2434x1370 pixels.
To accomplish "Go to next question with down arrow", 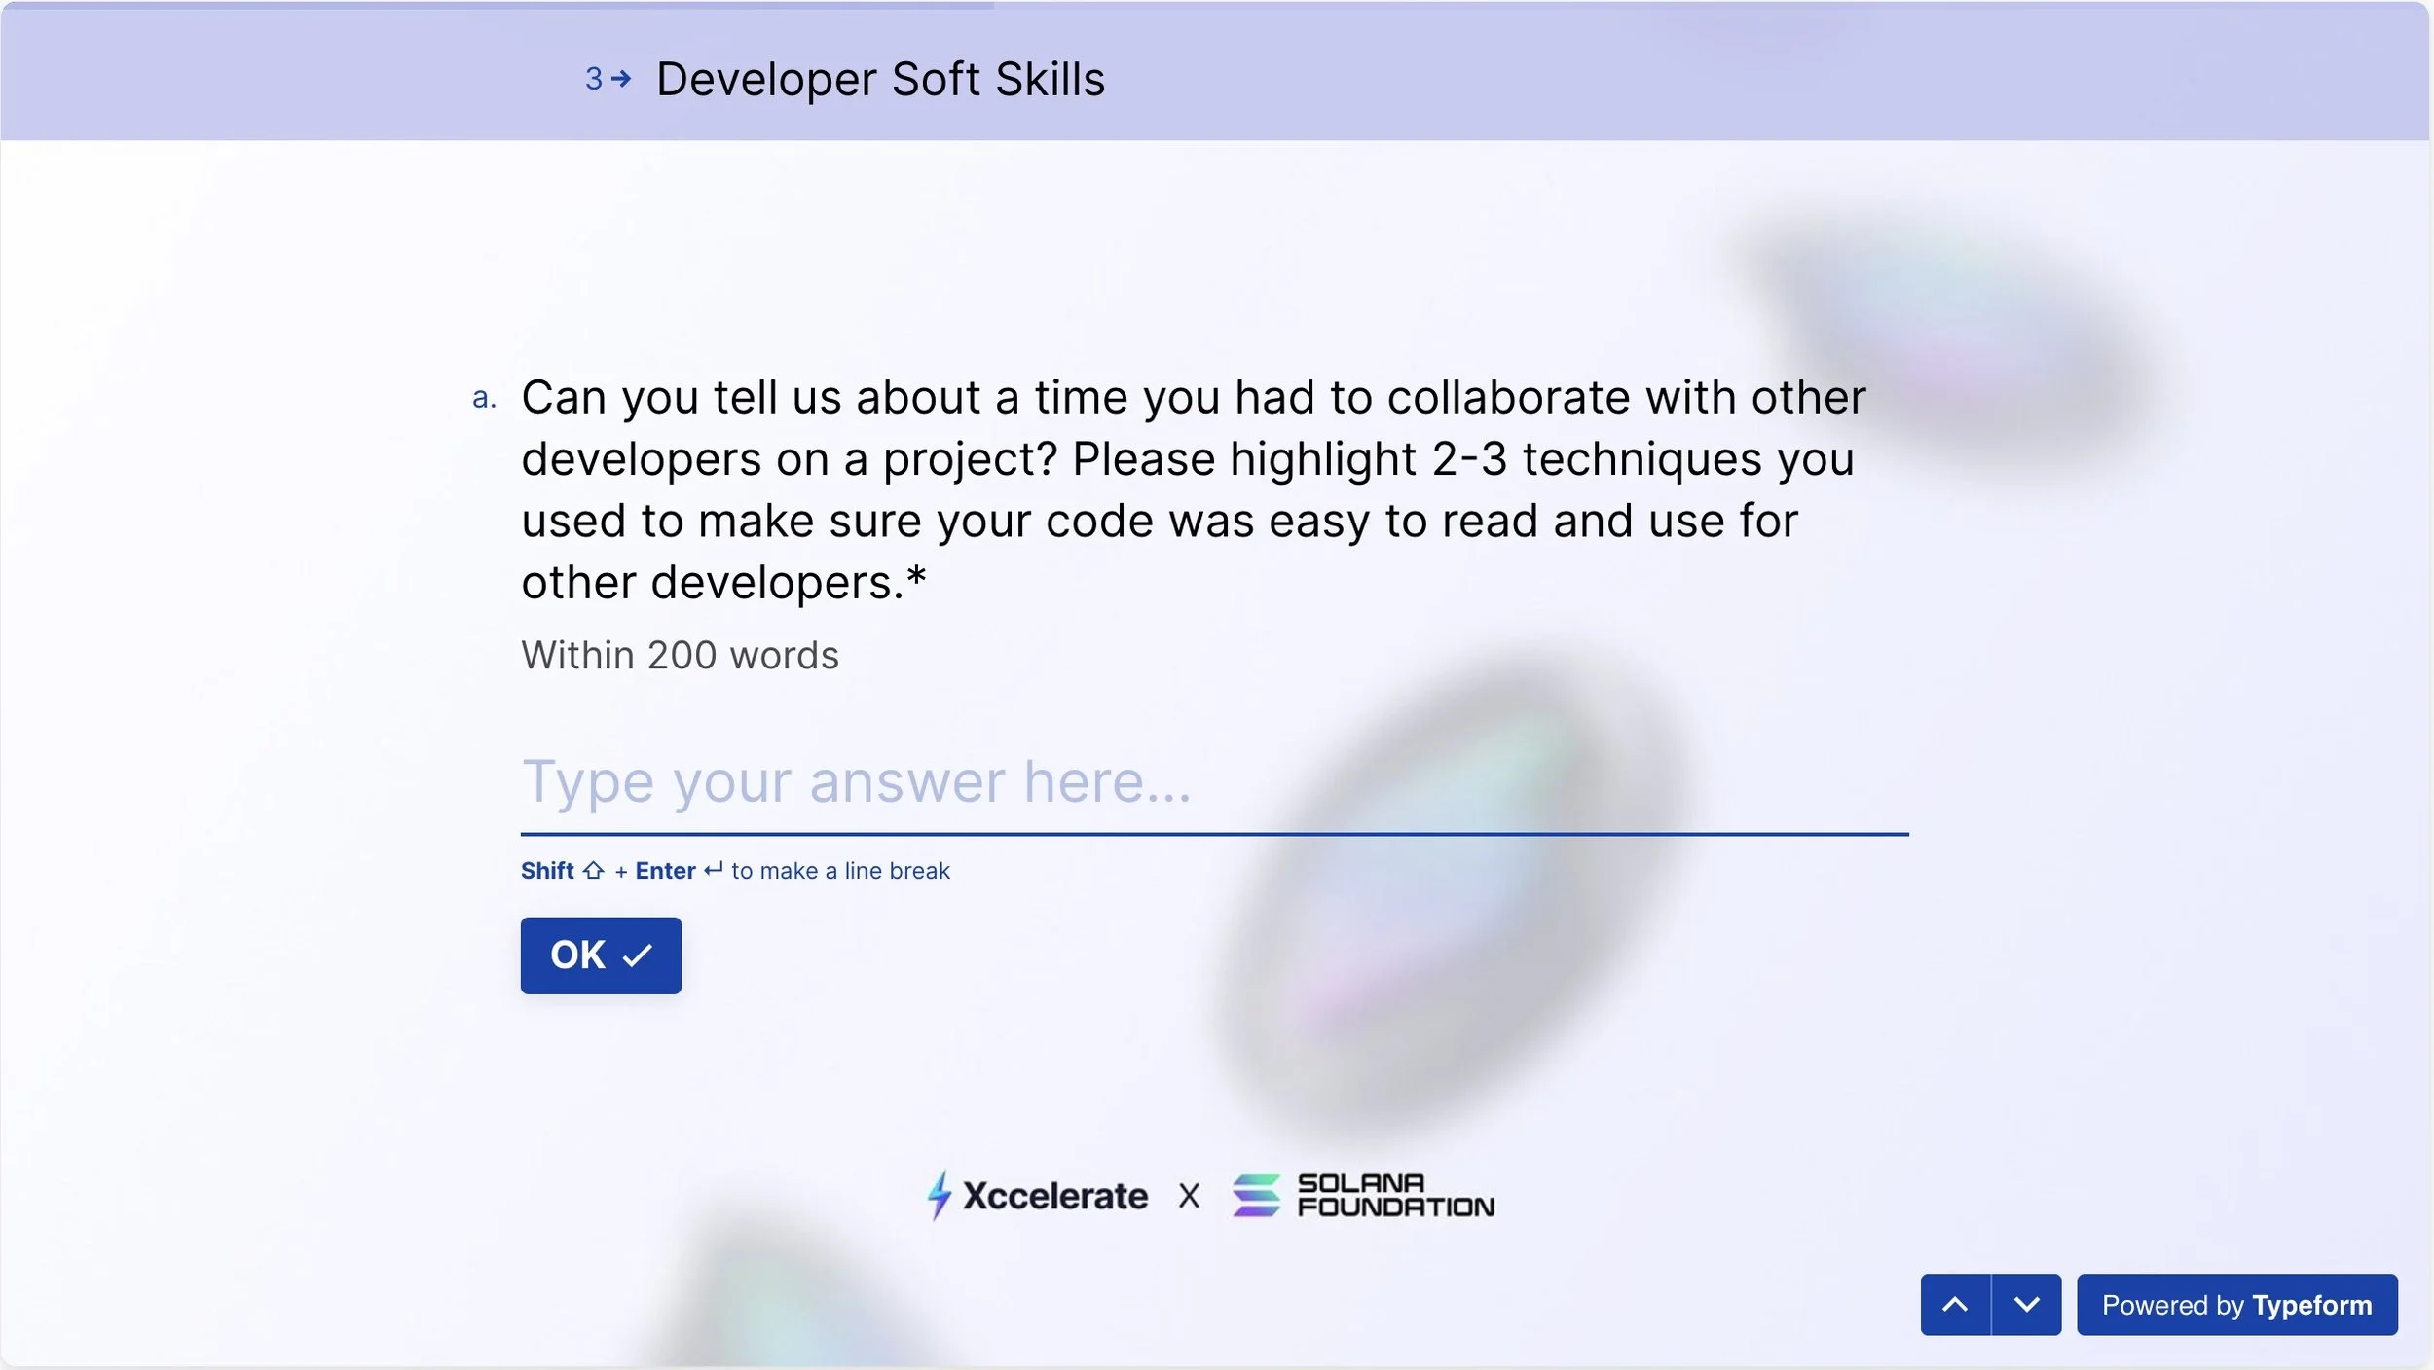I will [2026, 1305].
